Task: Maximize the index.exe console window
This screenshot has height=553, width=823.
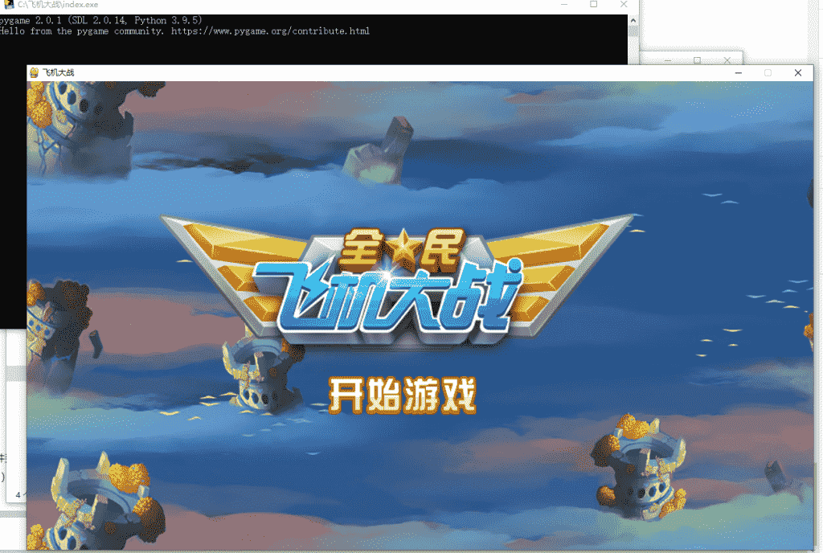Action: 594,4
